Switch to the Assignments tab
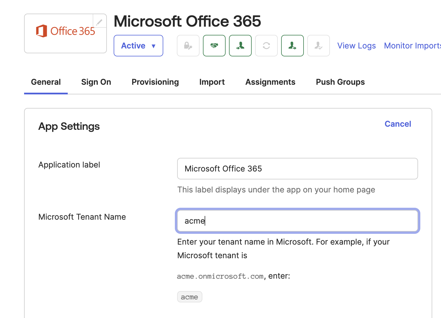The image size is (441, 318). (x=270, y=82)
